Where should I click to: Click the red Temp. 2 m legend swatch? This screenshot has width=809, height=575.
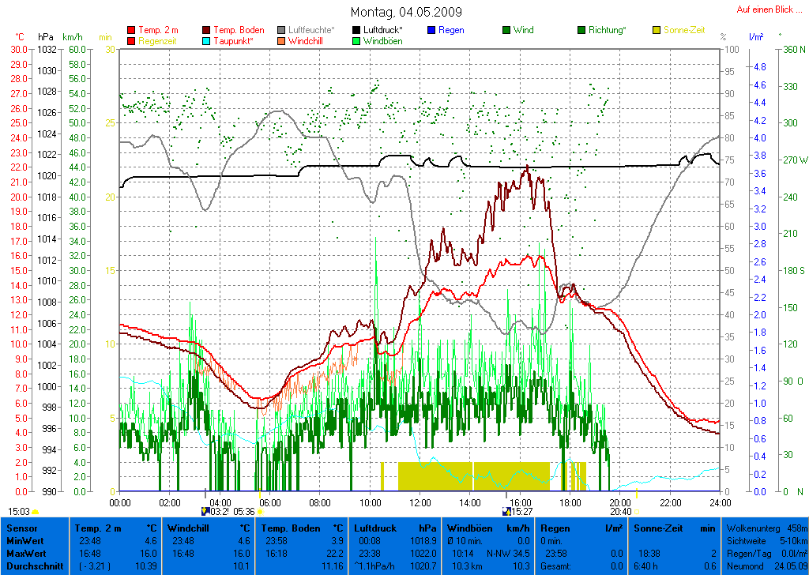(131, 30)
